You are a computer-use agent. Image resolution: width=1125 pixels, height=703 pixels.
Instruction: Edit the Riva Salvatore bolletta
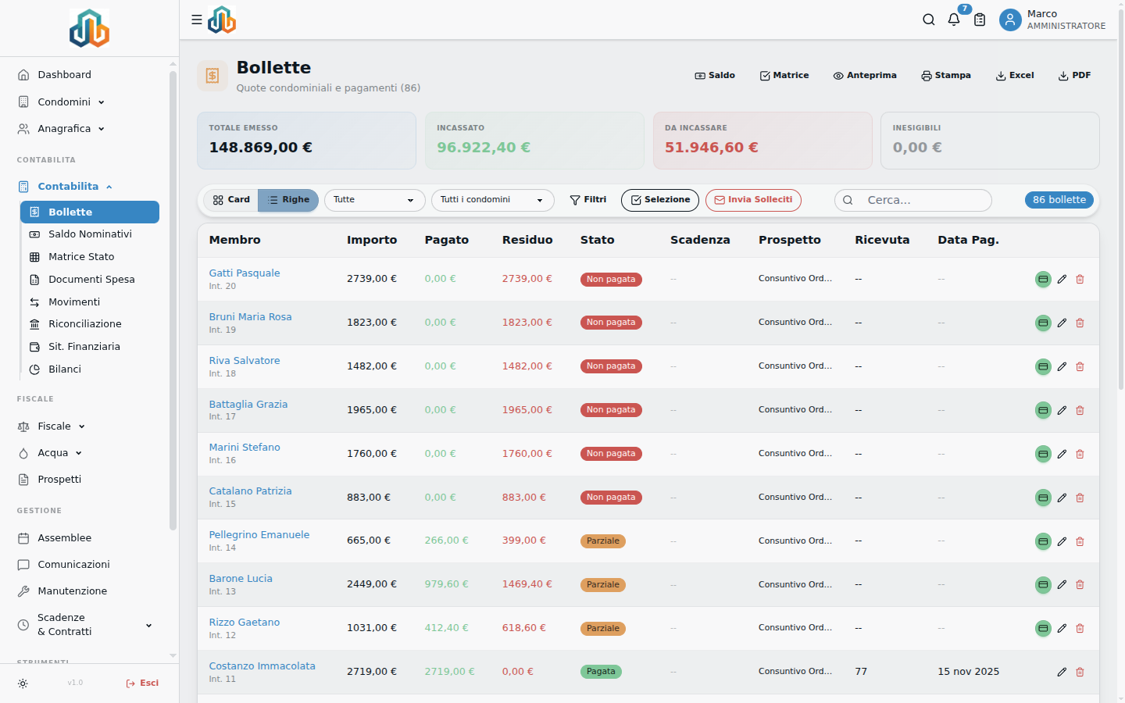[1062, 366]
